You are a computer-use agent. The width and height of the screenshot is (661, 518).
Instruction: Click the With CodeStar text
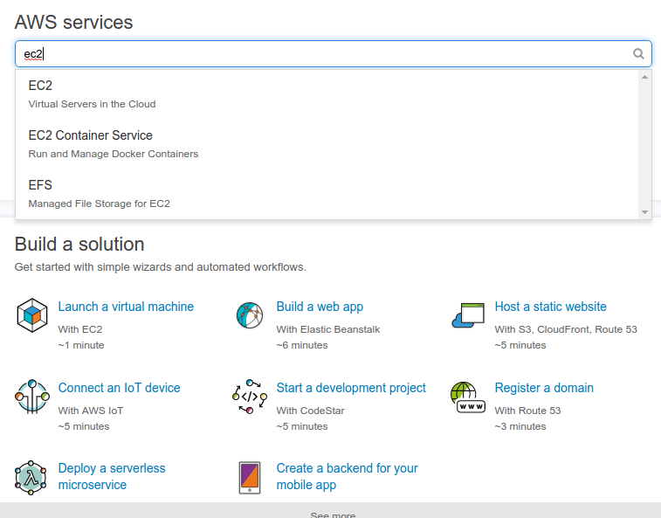[310, 411]
